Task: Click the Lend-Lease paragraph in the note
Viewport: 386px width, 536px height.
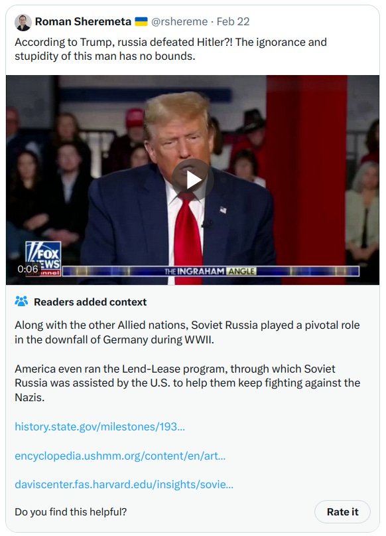Action: [188, 383]
